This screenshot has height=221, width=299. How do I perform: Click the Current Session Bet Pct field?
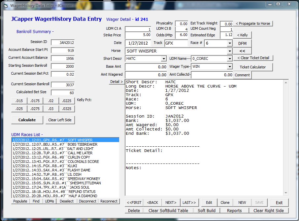click(63, 74)
